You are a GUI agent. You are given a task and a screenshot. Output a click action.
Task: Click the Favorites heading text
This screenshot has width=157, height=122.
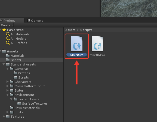15,30
